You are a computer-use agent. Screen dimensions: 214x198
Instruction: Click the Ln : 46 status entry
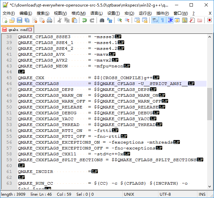[x=46, y=194]
